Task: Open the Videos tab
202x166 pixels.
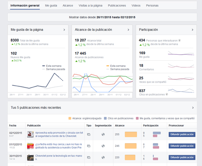Action: (x=136, y=6)
